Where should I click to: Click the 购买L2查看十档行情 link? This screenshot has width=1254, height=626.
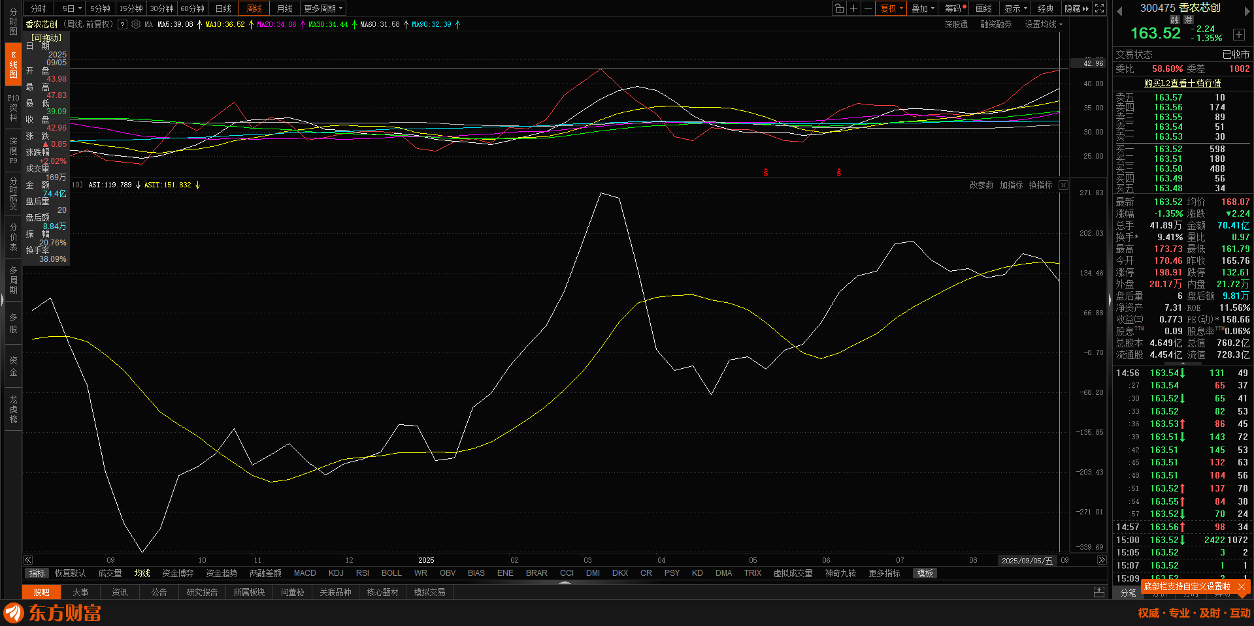click(1182, 84)
